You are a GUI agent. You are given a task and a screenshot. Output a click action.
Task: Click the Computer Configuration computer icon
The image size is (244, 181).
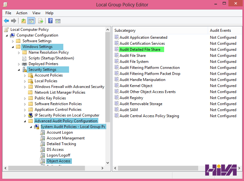point(12,36)
